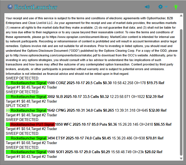Click the scrollbar up arrow
The image size is (186, 165).
(181, 16)
